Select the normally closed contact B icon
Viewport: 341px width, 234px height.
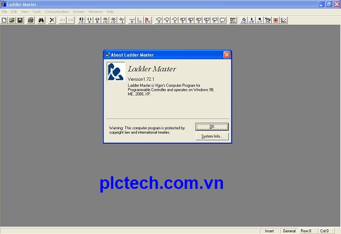point(98,20)
